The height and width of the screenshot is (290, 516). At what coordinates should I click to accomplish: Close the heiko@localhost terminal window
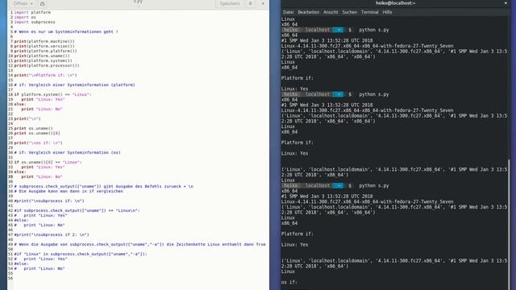[x=506, y=3]
